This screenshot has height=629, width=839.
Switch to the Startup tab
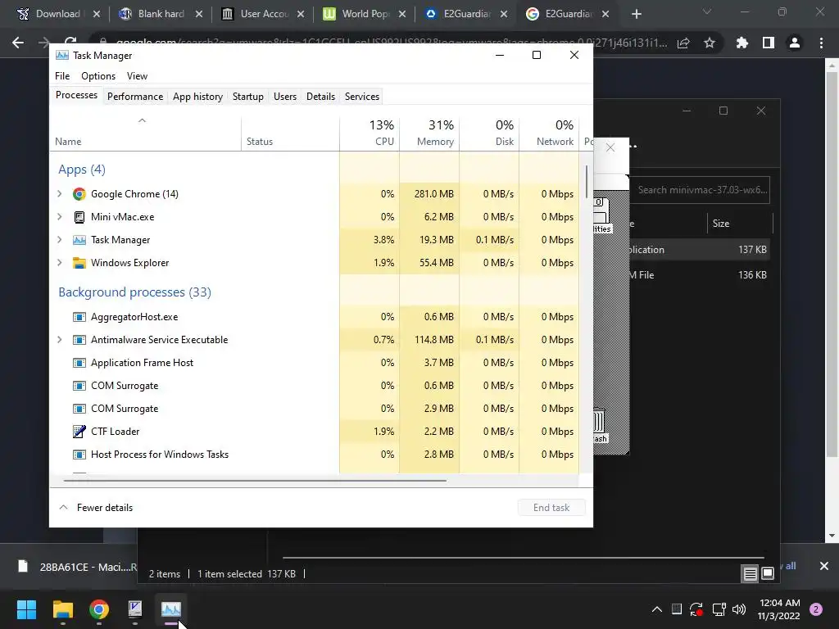coord(247,97)
